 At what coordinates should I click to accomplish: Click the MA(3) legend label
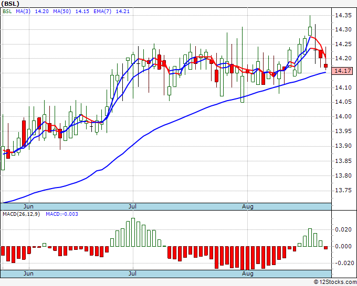point(23,12)
